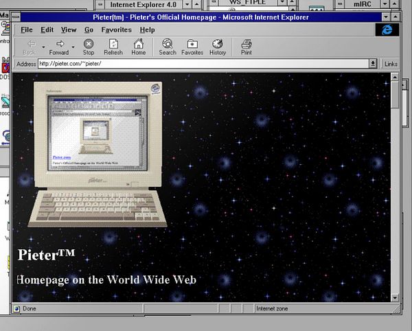Click the vertical scrollbar thumb
This screenshot has width=412, height=331.
coord(395,95)
